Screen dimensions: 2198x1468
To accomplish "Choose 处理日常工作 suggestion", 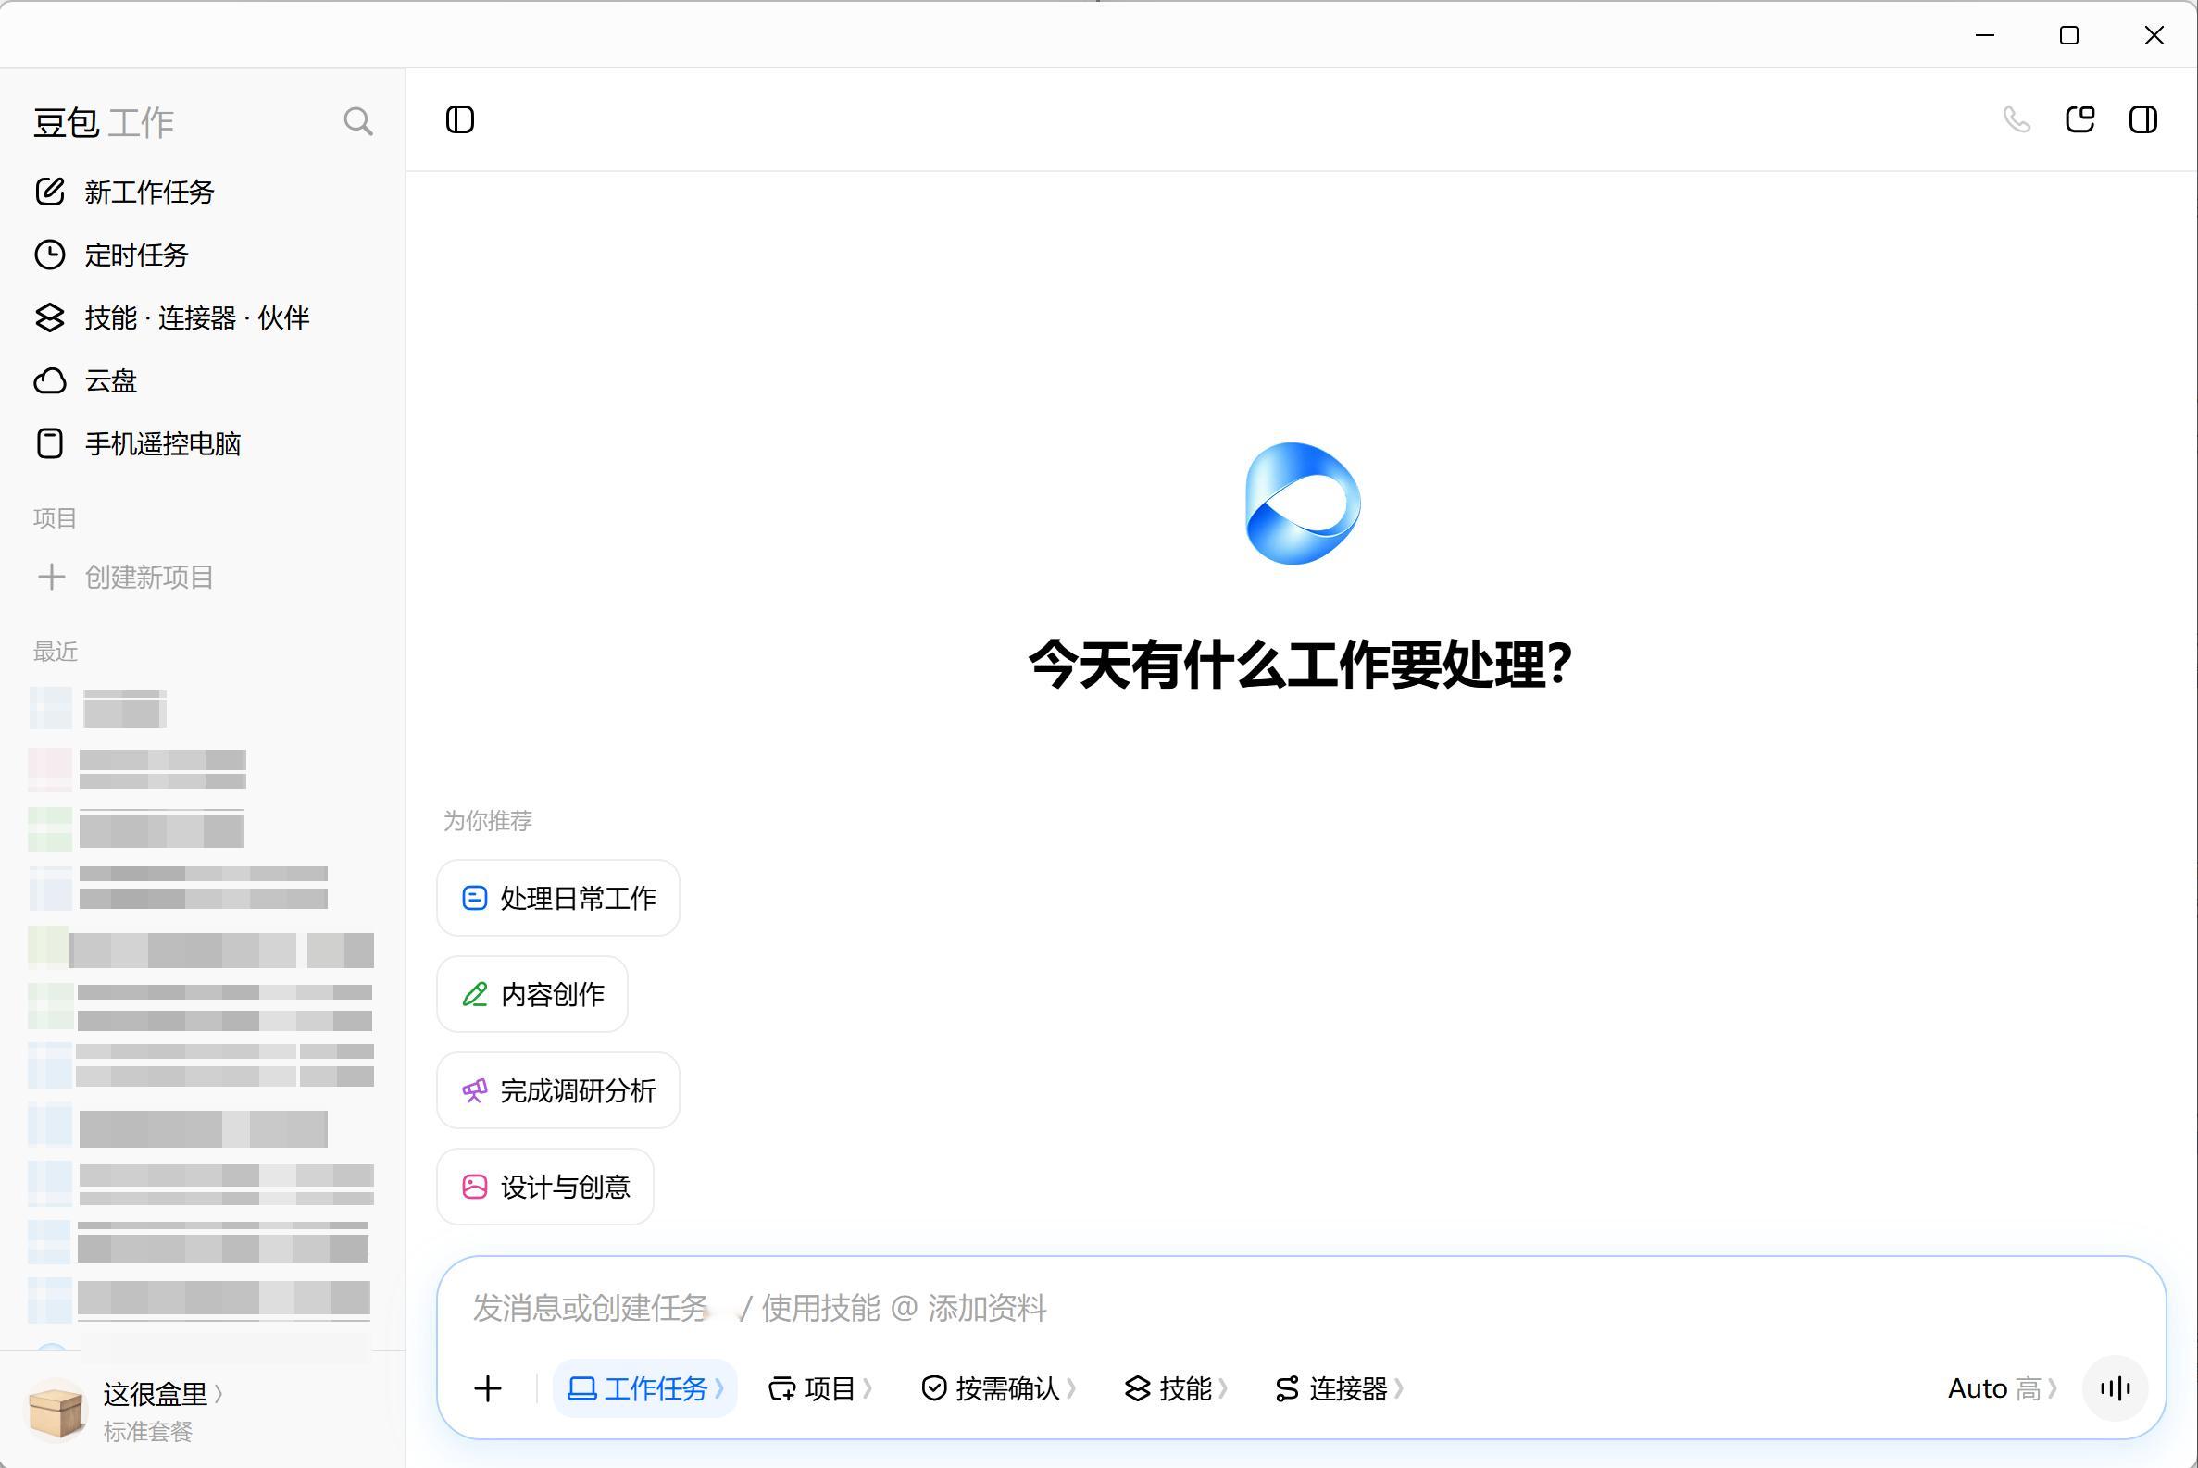I will 558,898.
